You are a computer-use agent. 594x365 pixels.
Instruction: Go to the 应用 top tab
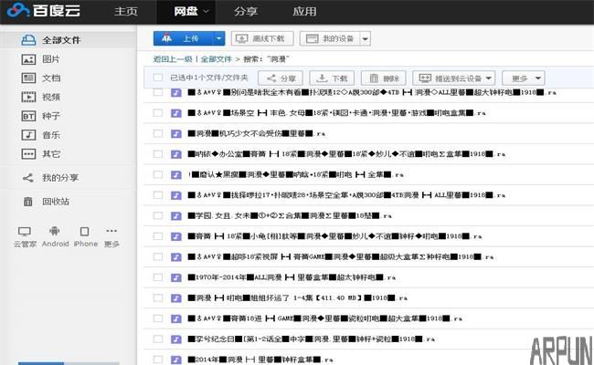tap(304, 12)
